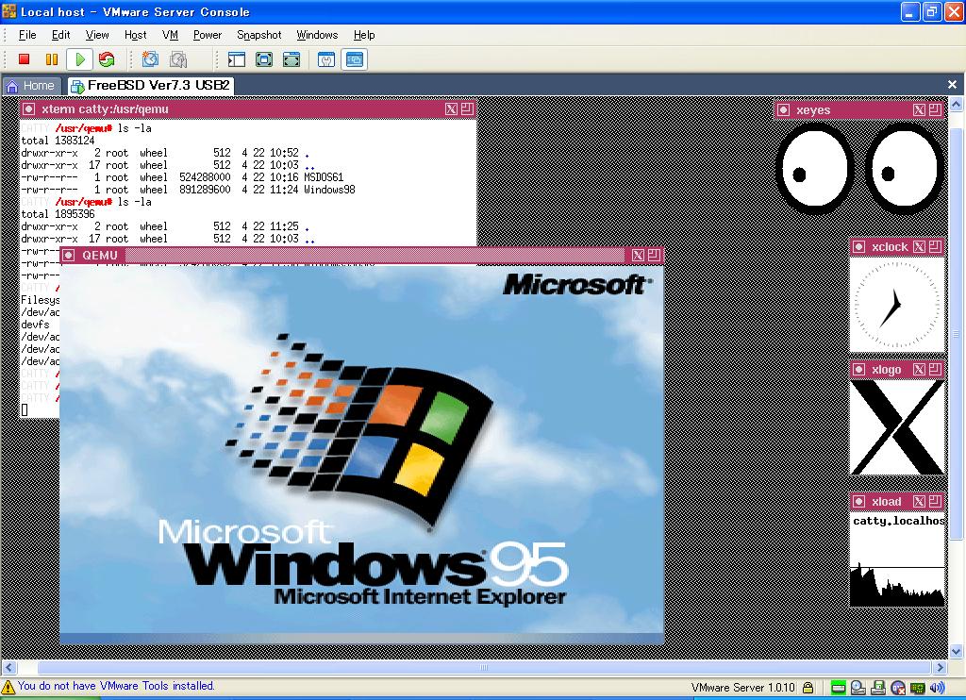
Task: Click the Windows 95 splash screen in QEMU
Action: click(361, 454)
